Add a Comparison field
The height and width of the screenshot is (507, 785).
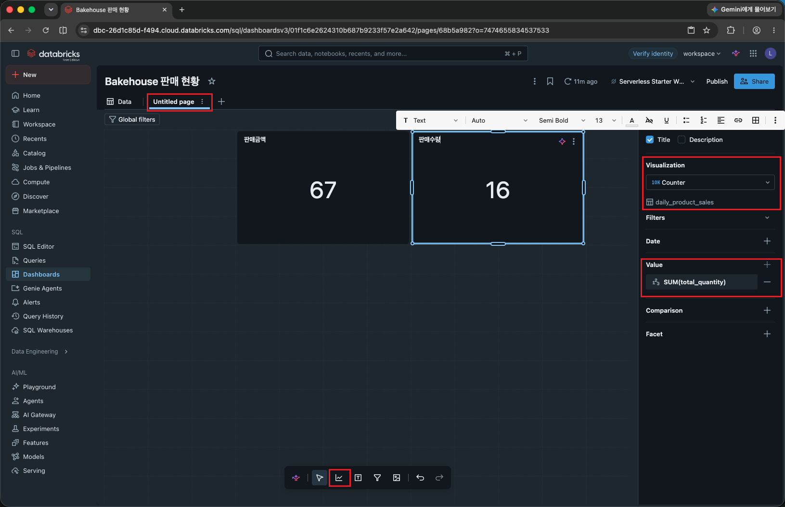tap(767, 310)
